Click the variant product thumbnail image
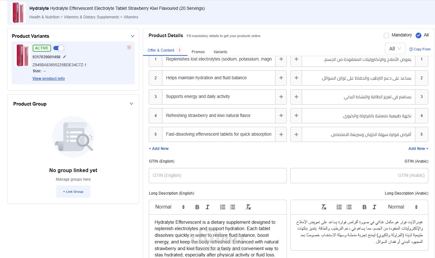 23,55
